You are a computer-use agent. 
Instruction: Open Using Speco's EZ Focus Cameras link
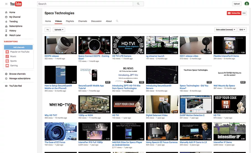pos(162,142)
